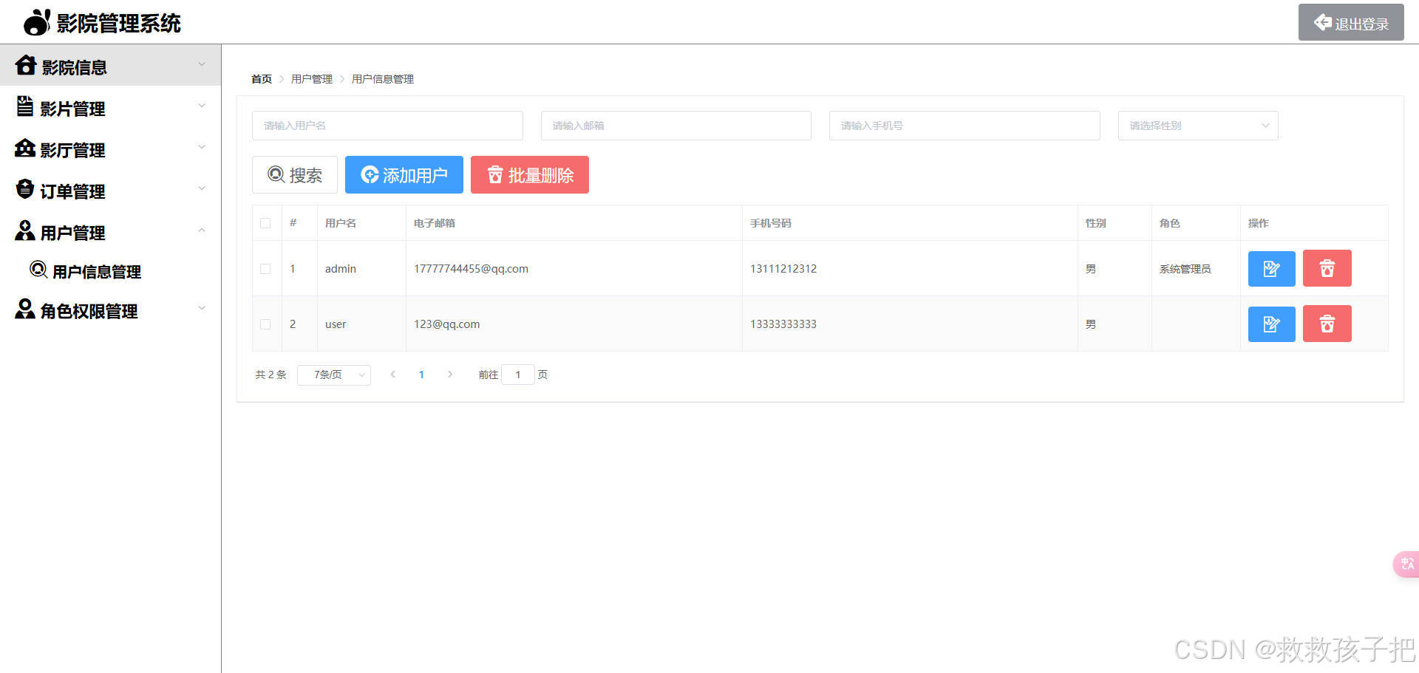Viewport: 1419px width, 673px height.
Task: Click the shield icon beside 订单管理
Action: coord(25,189)
